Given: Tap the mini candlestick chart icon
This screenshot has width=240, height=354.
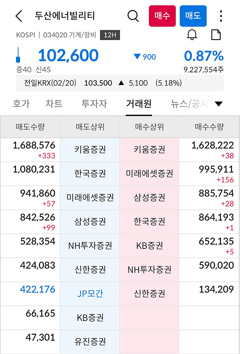Looking at the screenshot, I should [18, 56].
